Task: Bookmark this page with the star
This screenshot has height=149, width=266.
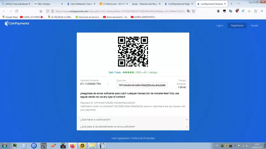Action: 193,11
